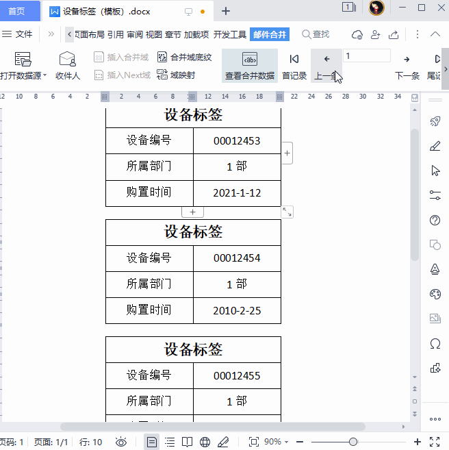The height and width of the screenshot is (450, 449).
Task: Open the recipients list icon
Action: pyautogui.click(x=67, y=59)
